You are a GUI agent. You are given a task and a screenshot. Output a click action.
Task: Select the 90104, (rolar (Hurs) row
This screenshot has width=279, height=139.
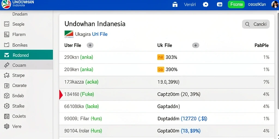pyautogui.click(x=167, y=131)
